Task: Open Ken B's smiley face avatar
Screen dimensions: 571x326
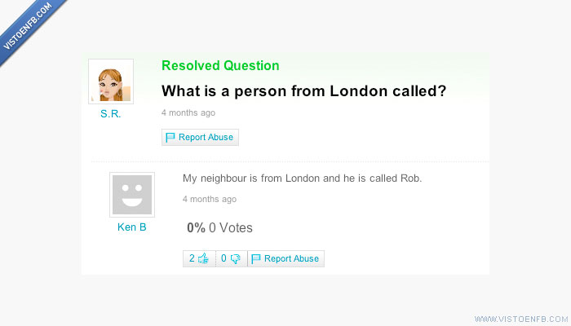Action: (131, 194)
